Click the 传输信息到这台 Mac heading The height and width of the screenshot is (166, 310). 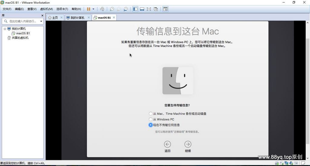(177, 31)
